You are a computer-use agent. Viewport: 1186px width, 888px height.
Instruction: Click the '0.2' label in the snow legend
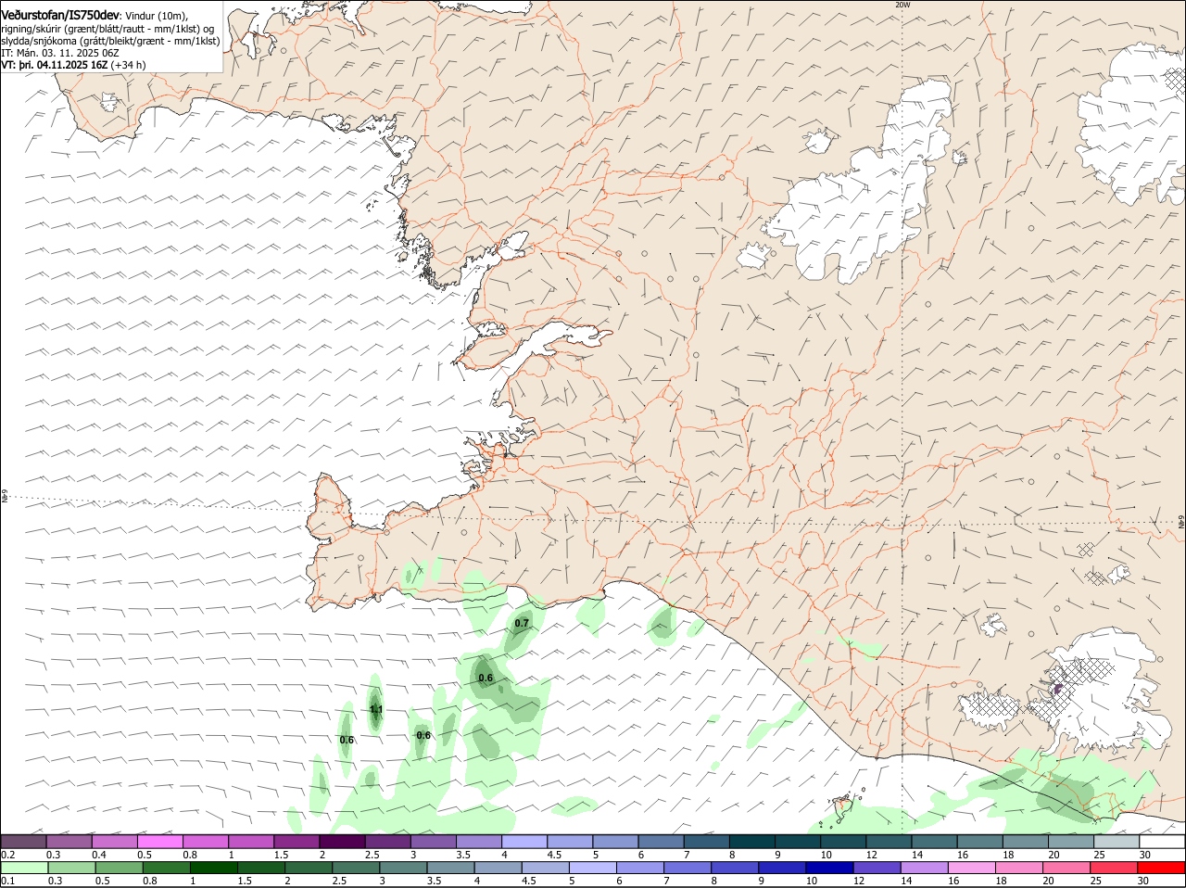[x=7, y=855]
